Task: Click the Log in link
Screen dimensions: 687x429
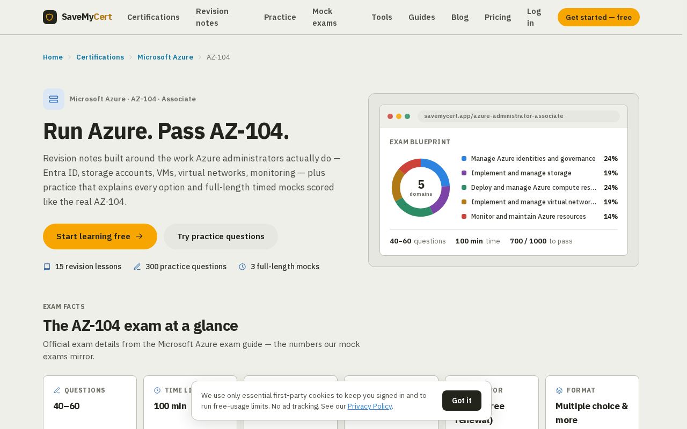Action: coord(534,17)
